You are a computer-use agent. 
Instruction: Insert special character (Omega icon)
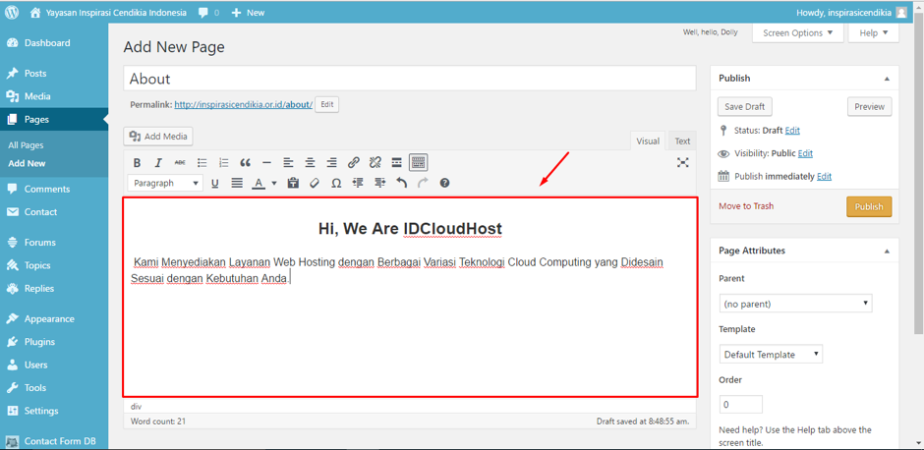(x=336, y=183)
